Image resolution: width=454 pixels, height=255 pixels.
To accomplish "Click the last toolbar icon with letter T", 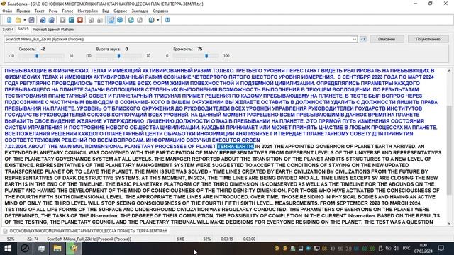I will click(x=167, y=20).
